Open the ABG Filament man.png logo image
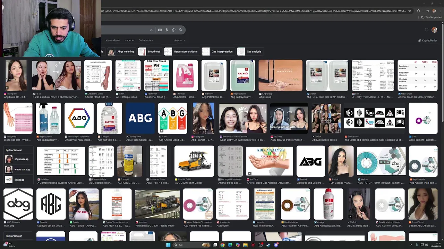The image size is (444, 249). click(x=18, y=204)
